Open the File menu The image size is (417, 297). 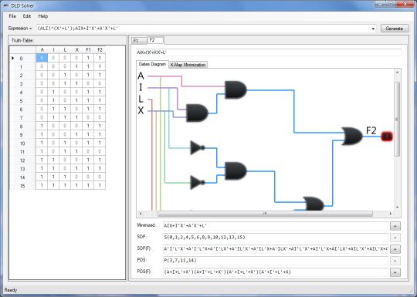tap(12, 16)
